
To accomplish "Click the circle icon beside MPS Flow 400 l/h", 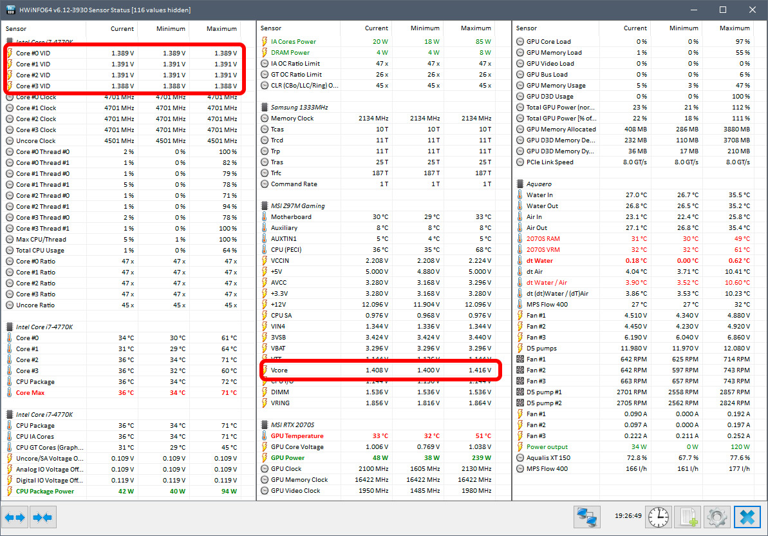I will [520, 468].
